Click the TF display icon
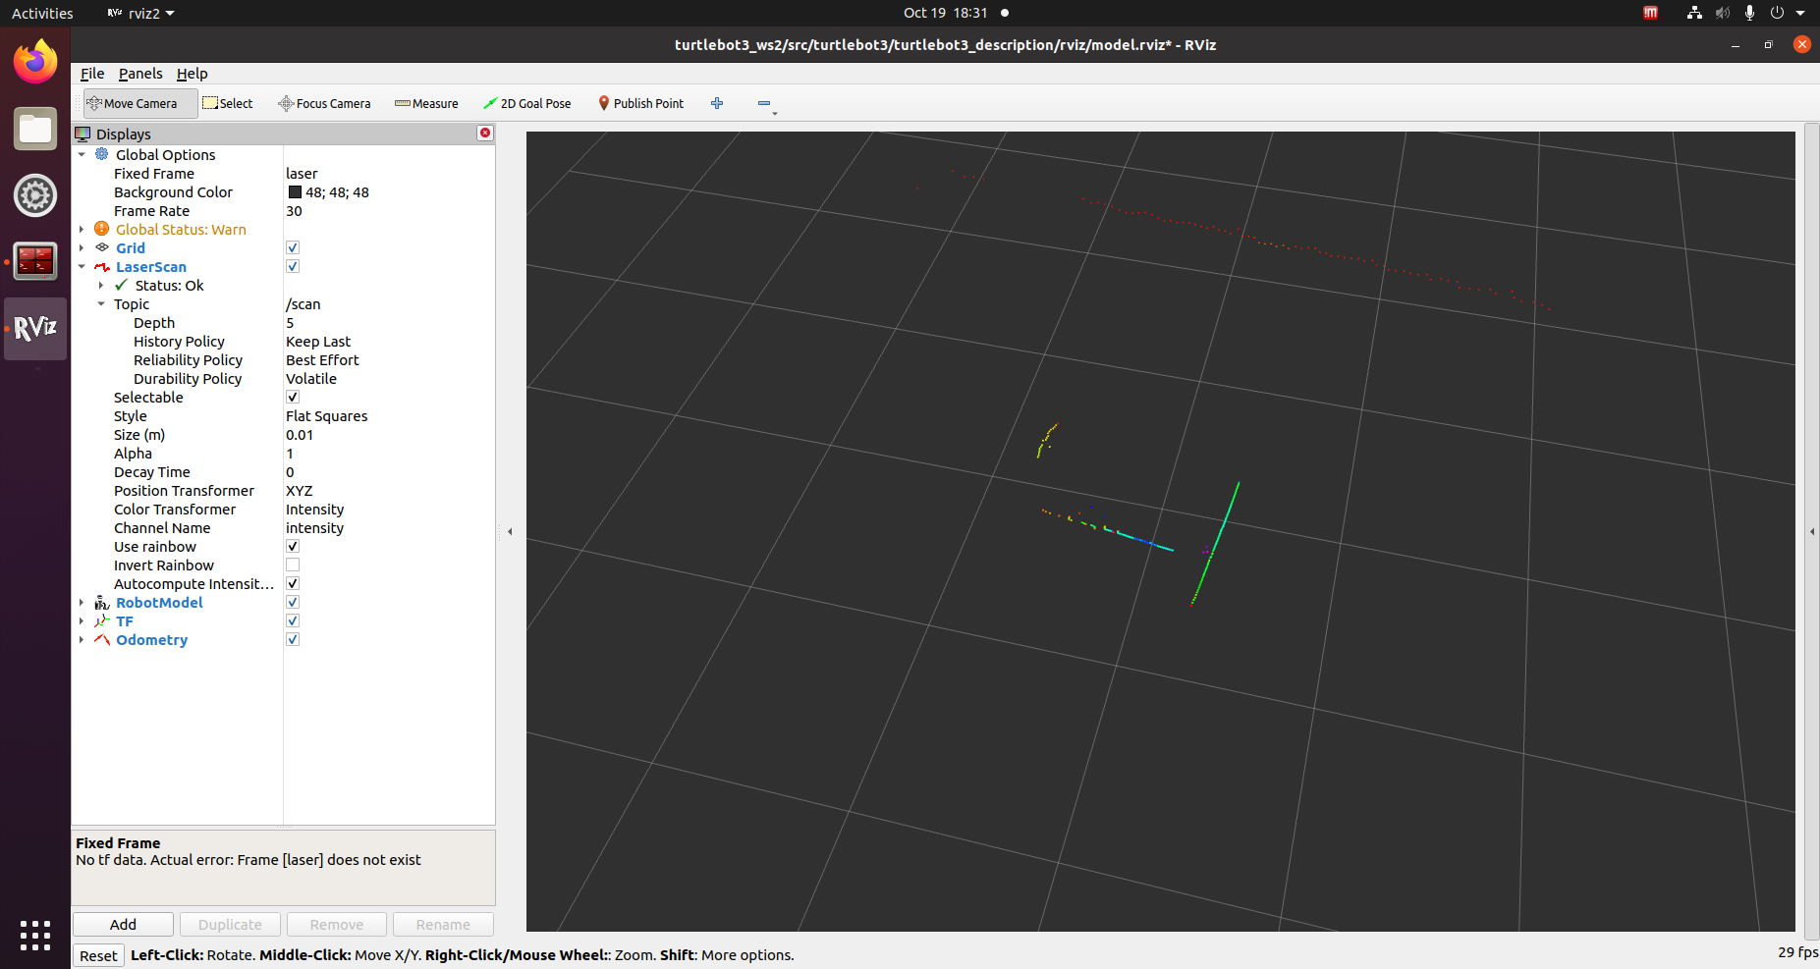Viewport: 1820px width, 969px height. [x=102, y=621]
